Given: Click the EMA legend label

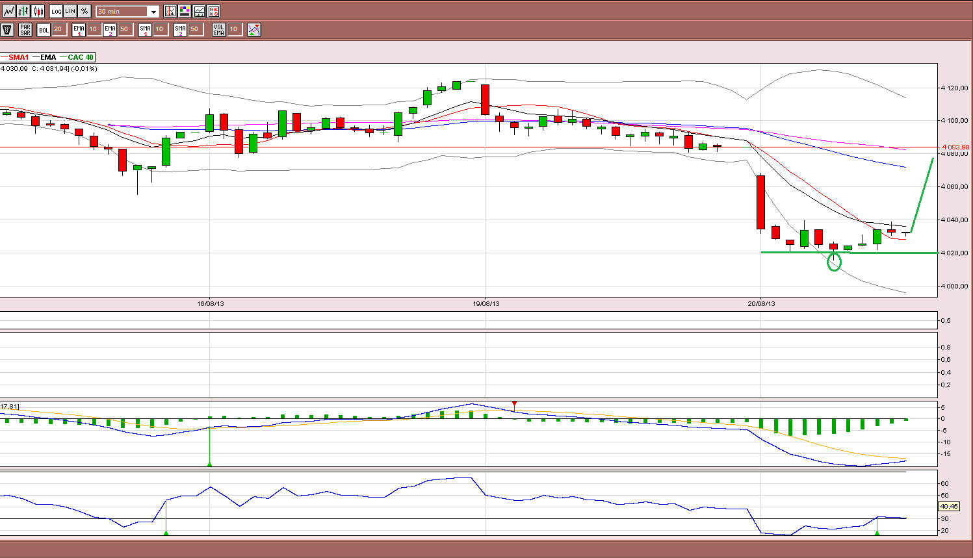Looking at the screenshot, I should [x=49, y=57].
